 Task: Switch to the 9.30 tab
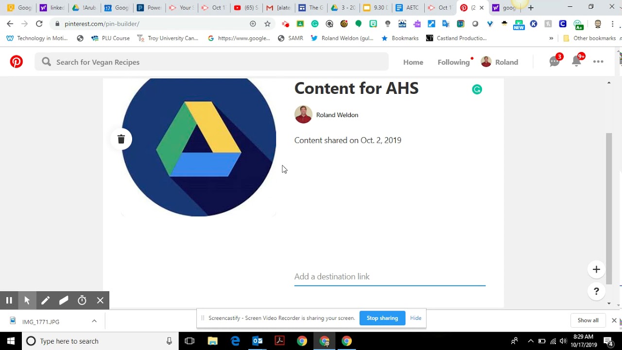(x=375, y=8)
